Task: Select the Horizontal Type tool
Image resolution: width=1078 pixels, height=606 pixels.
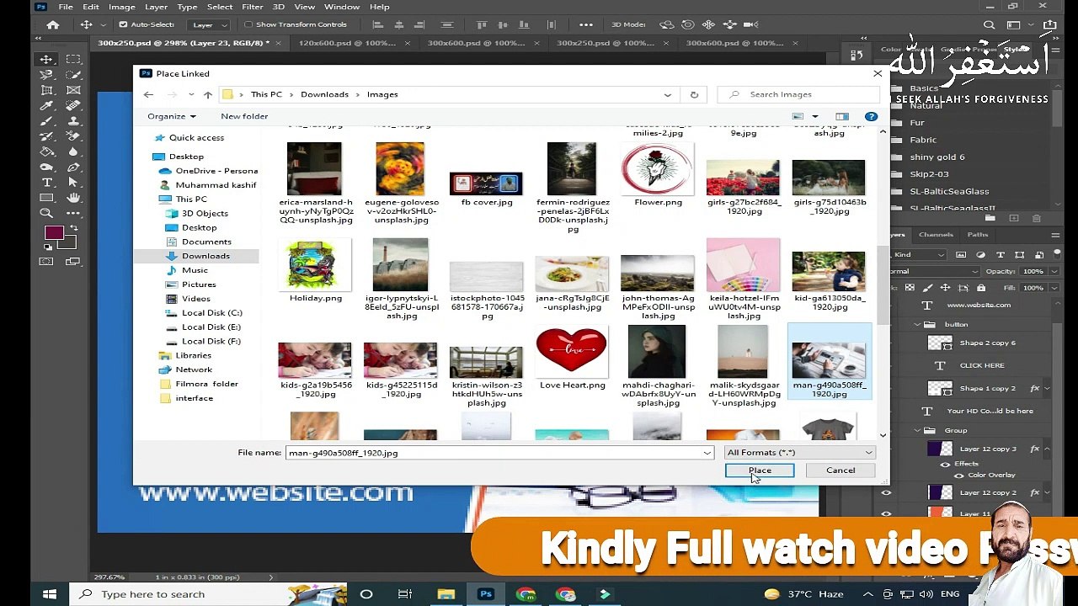Action: (x=46, y=183)
